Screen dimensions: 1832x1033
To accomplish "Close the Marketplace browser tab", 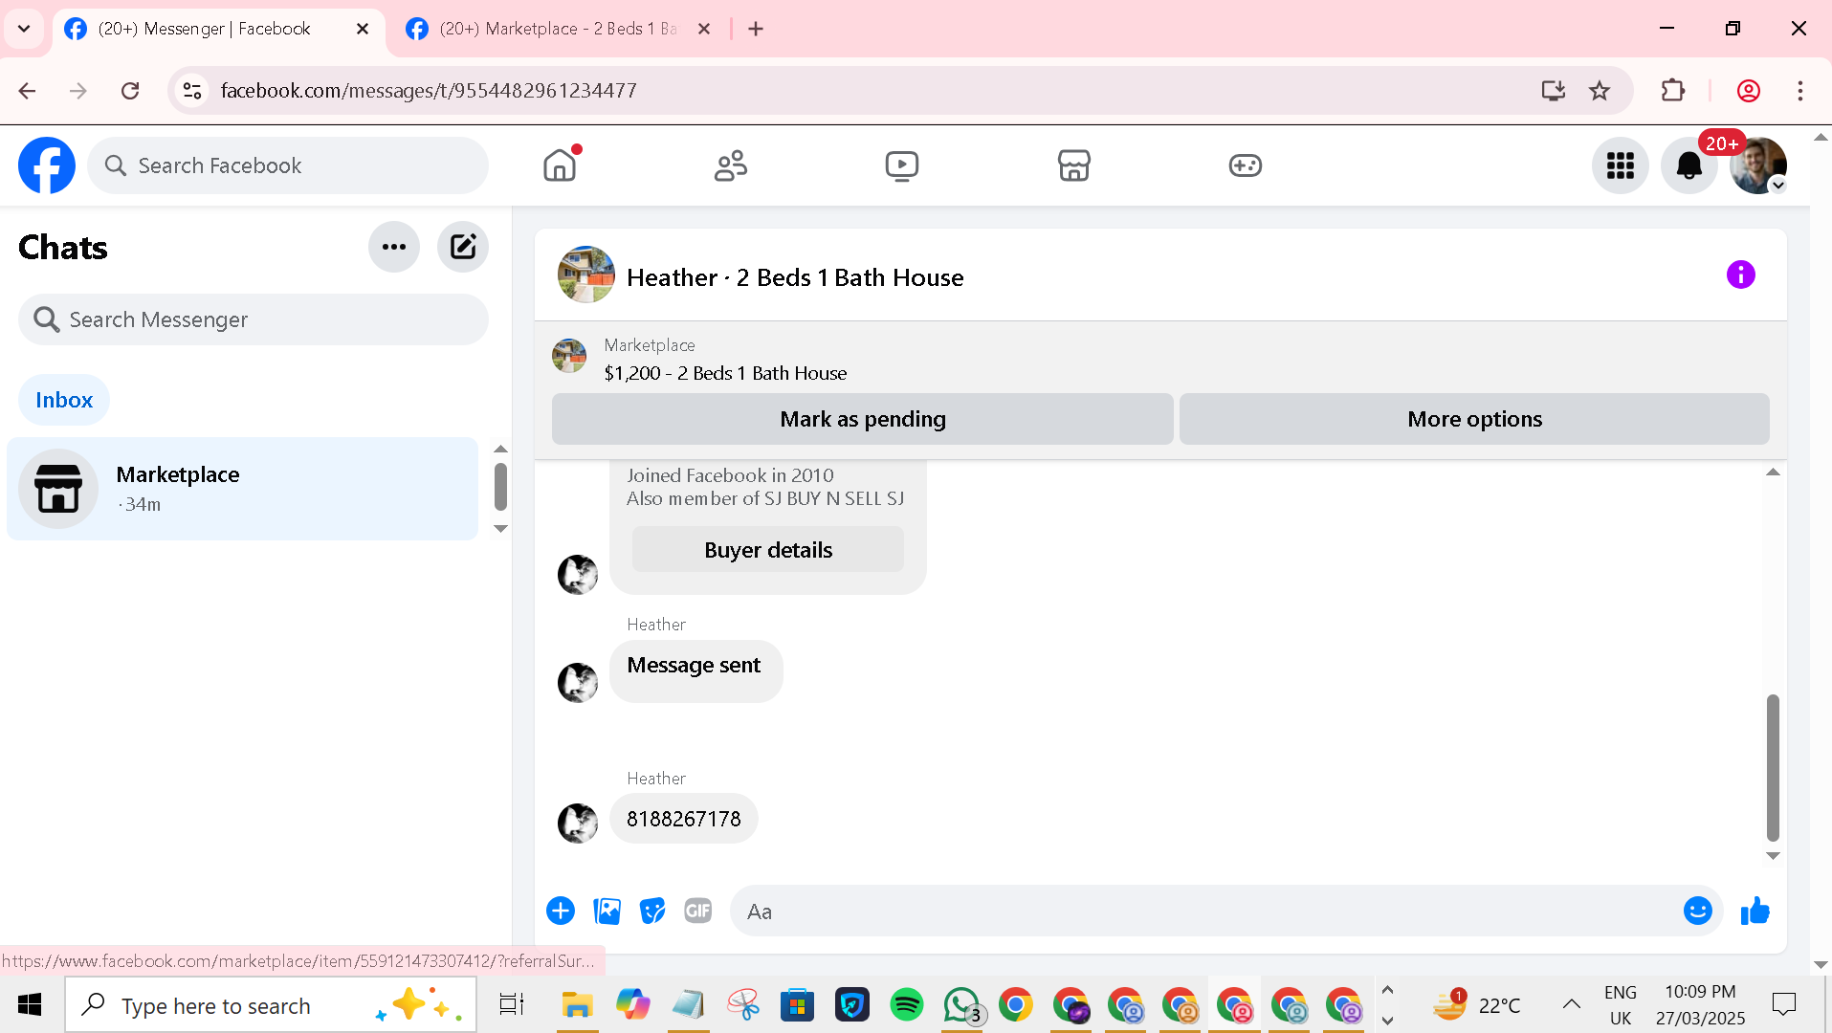I will [704, 29].
